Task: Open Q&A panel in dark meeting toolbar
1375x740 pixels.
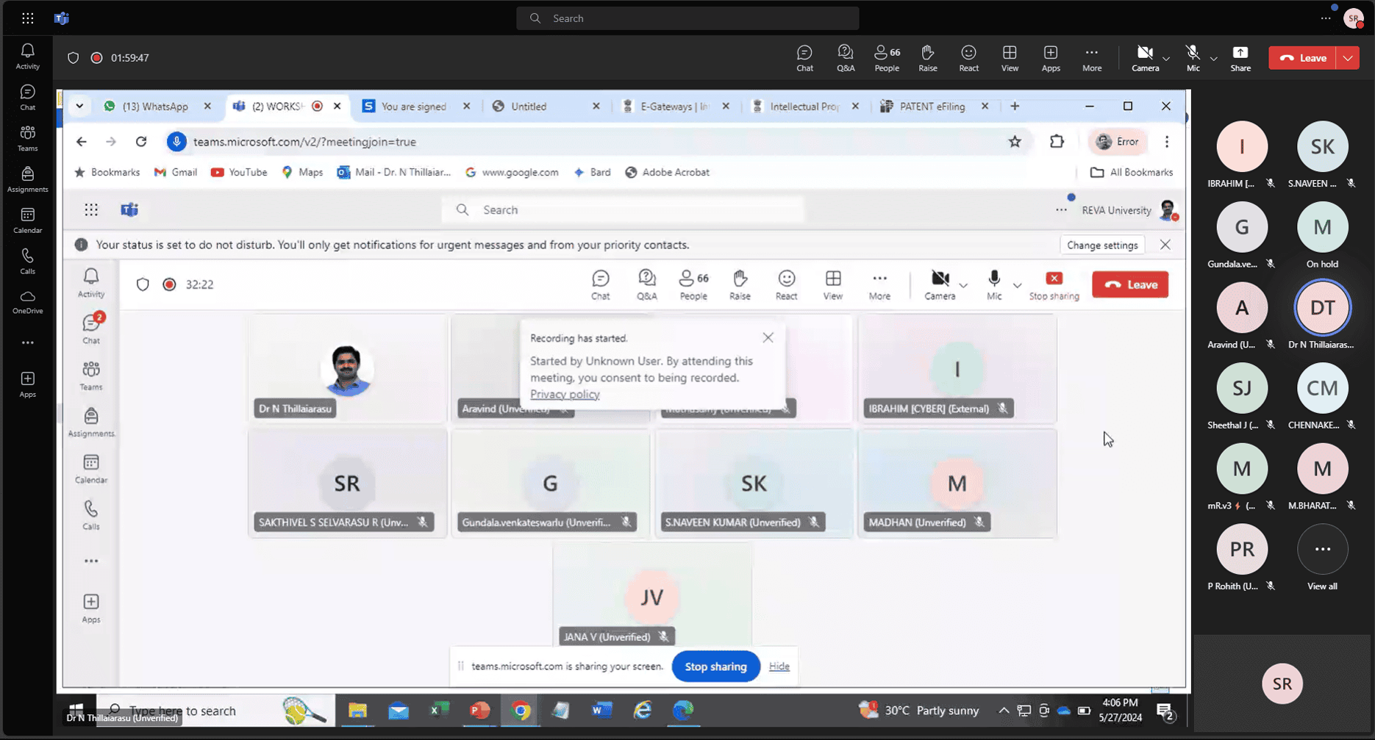Action: pos(846,58)
